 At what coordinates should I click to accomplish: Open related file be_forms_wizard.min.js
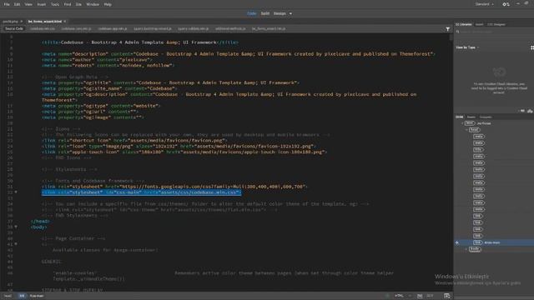(x=269, y=28)
